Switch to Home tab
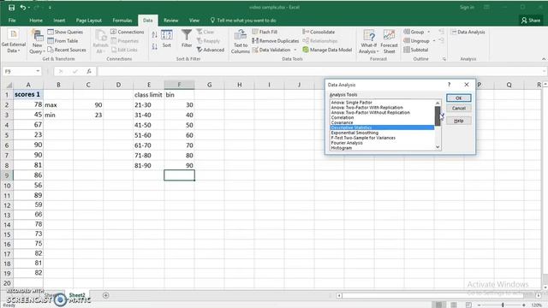The image size is (548, 308). (36, 21)
